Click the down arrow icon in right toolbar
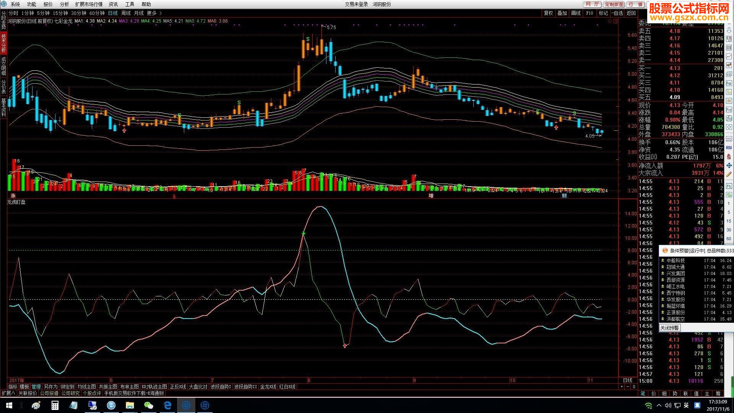Viewport: 734px width, 413px height. [729, 30]
